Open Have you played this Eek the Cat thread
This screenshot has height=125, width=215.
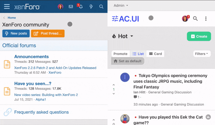click(x=168, y=120)
